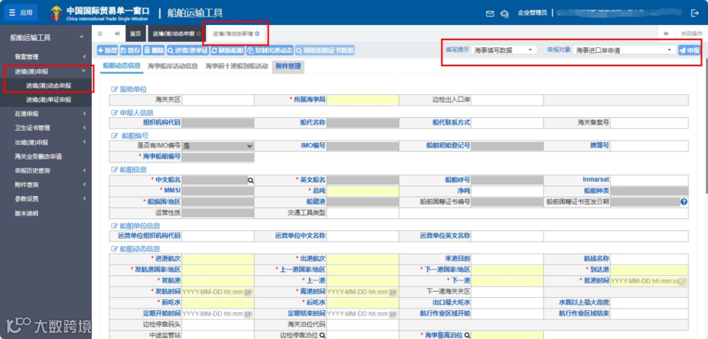Switch to the 首页 tab
The width and height of the screenshot is (708, 339).
(x=135, y=34)
